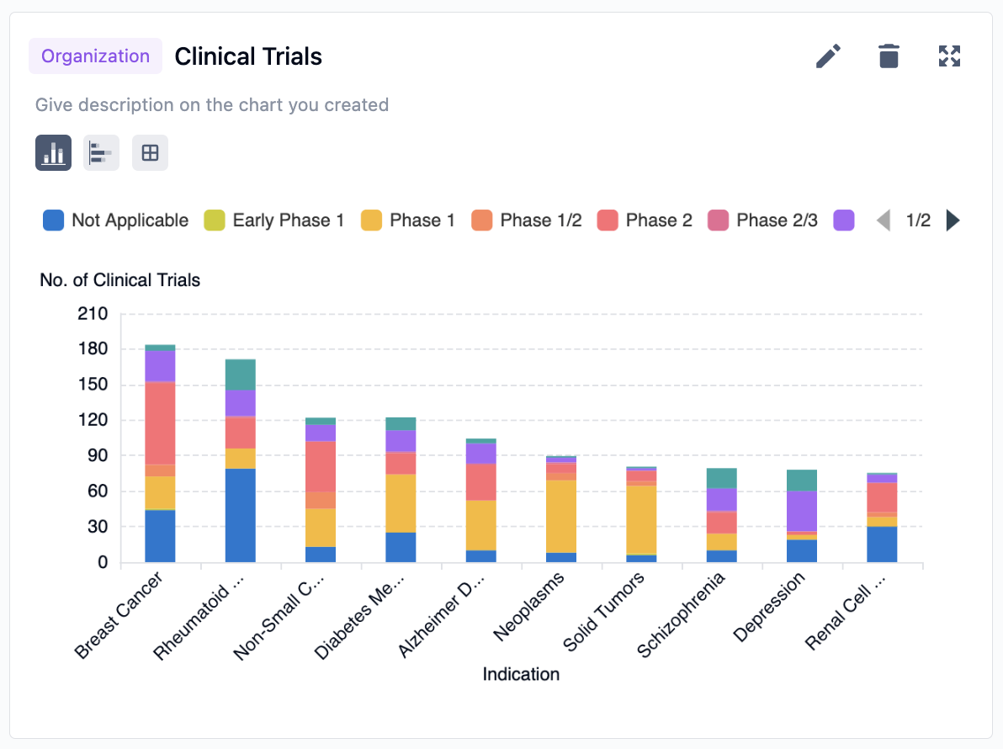Click the purple legend swatch

tap(844, 220)
